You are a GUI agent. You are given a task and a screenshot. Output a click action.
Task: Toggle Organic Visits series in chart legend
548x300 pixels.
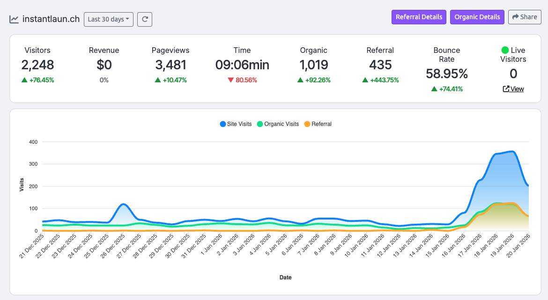tap(278, 124)
